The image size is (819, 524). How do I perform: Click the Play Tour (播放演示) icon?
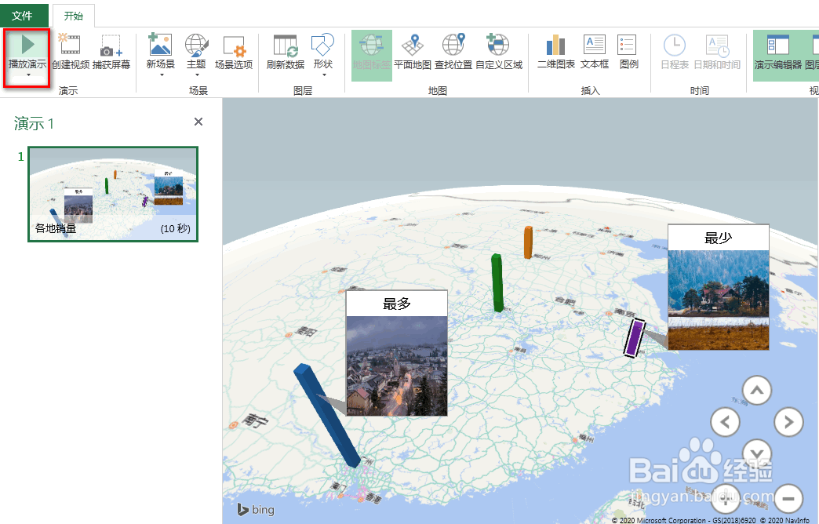tap(27, 45)
